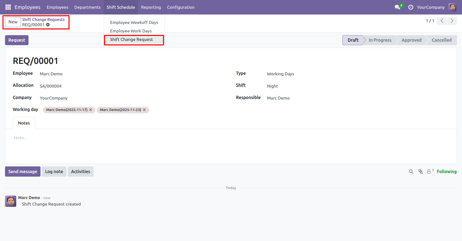The height and width of the screenshot is (241, 462).
Task: Expand the Configuration menu
Action: click(x=181, y=7)
